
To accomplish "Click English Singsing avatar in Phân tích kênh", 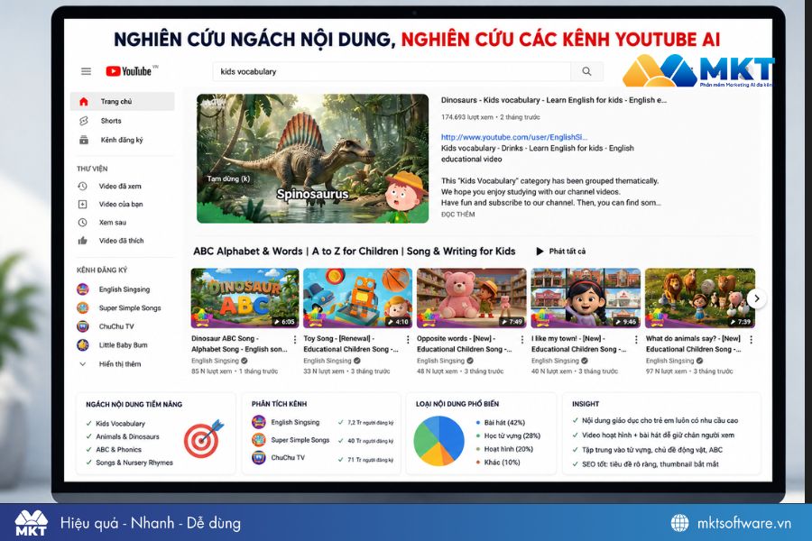I will tap(259, 422).
